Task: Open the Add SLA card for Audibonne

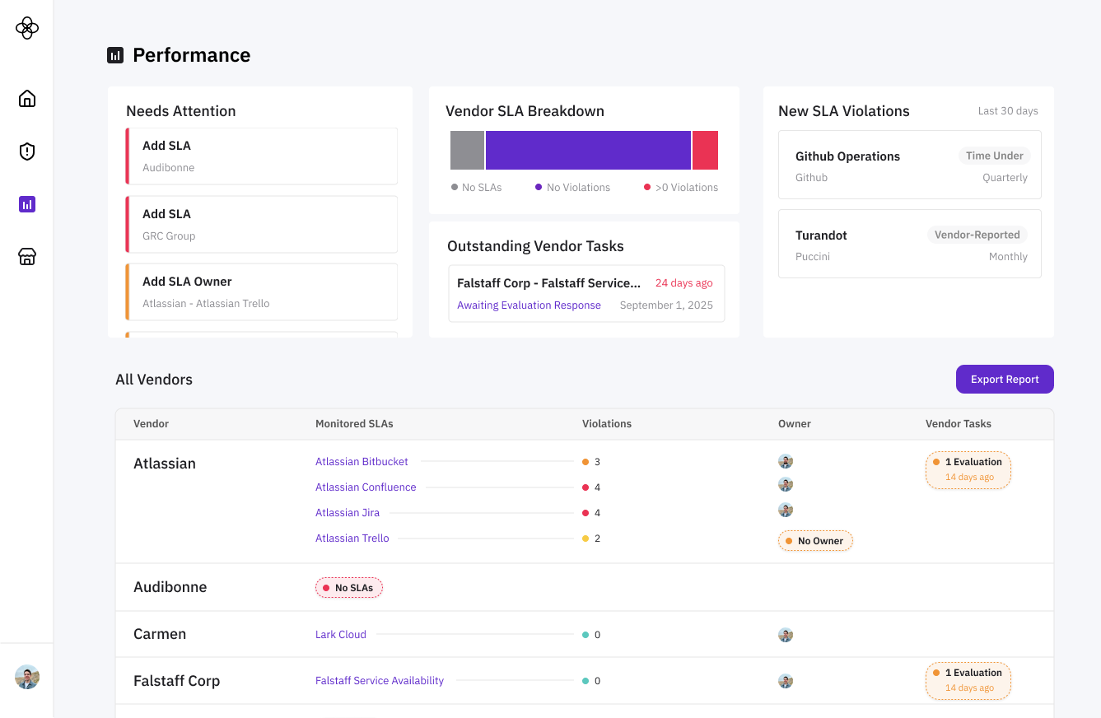Action: click(x=262, y=156)
